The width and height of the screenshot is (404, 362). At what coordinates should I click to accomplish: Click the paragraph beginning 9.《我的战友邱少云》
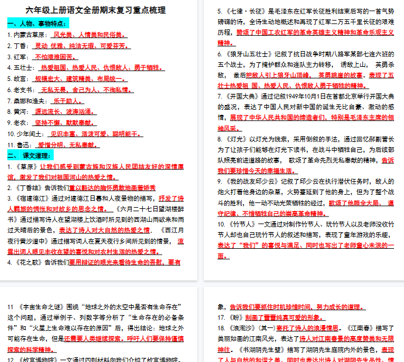306,198
